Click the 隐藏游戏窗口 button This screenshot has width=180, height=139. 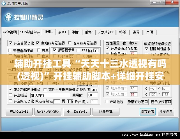coord(138,102)
